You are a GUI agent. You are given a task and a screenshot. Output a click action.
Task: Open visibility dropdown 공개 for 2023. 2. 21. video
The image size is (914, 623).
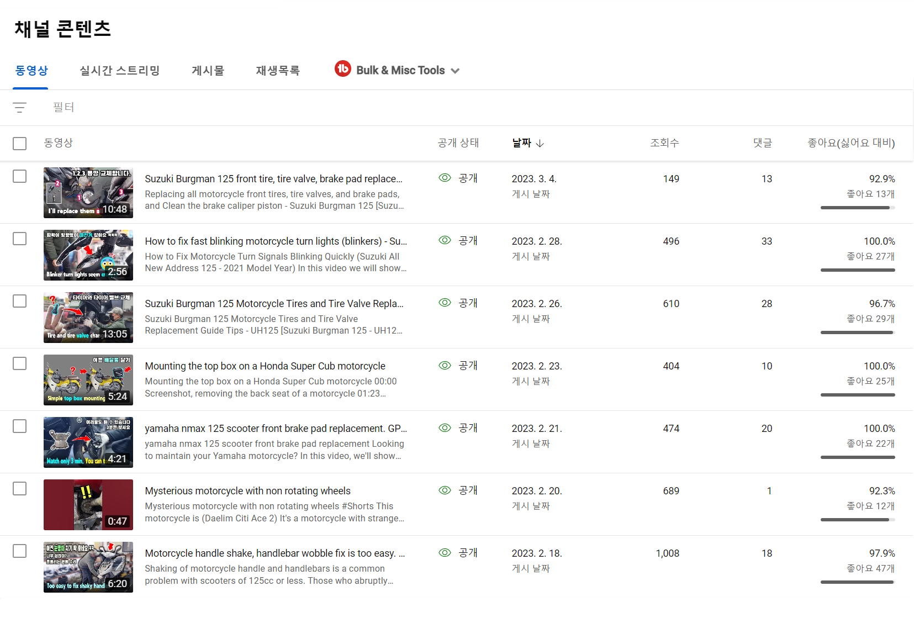[468, 428]
